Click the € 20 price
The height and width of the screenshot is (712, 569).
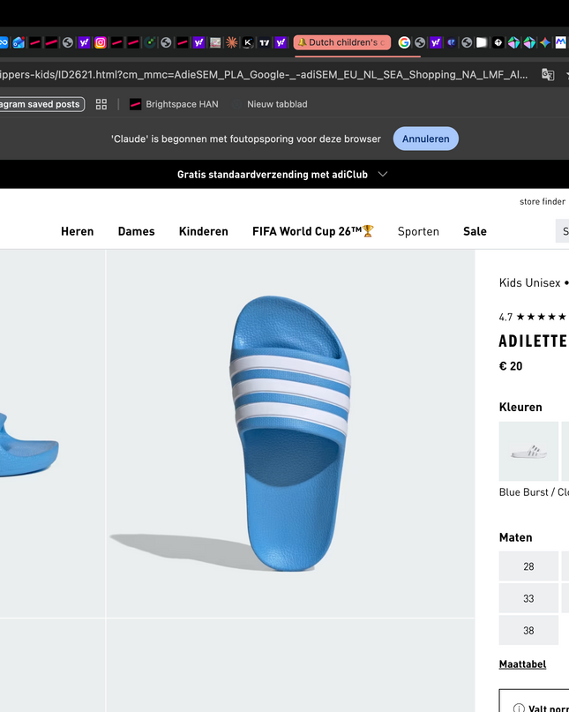(511, 366)
